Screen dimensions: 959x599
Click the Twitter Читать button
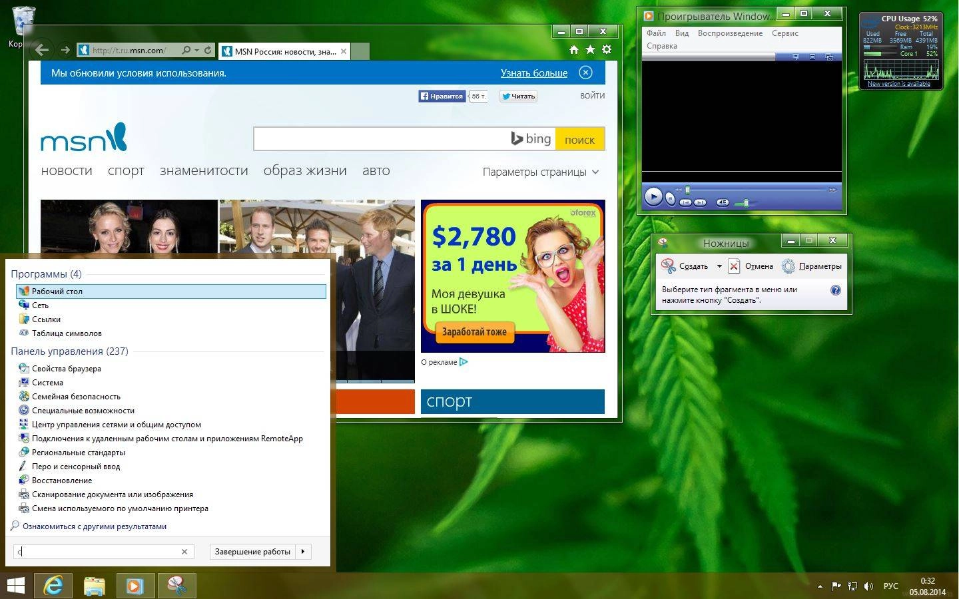point(518,96)
